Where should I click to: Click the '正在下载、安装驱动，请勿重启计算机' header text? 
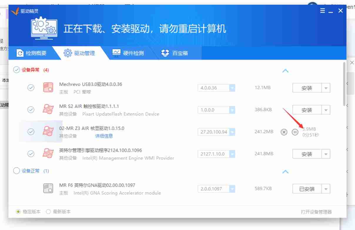tap(145, 29)
